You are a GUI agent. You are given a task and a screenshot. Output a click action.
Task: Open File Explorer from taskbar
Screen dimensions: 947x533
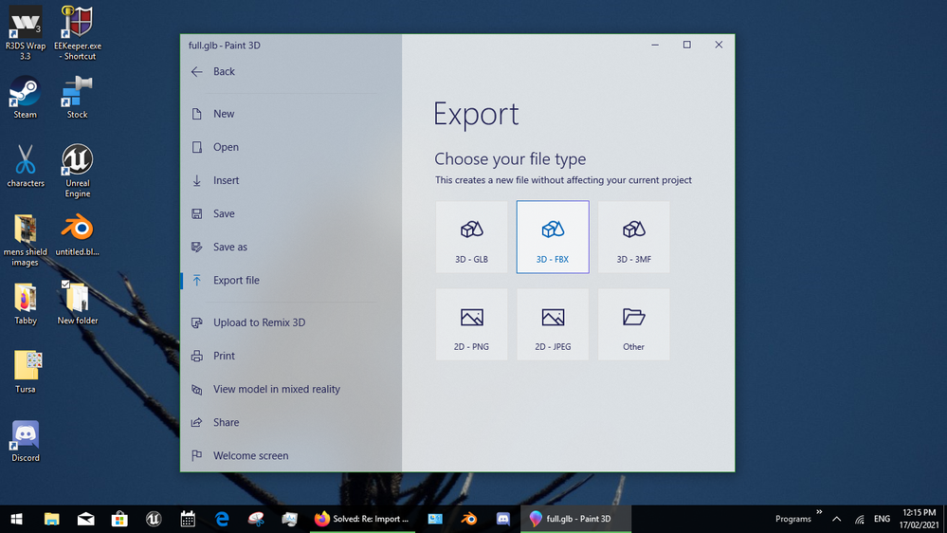tap(51, 519)
